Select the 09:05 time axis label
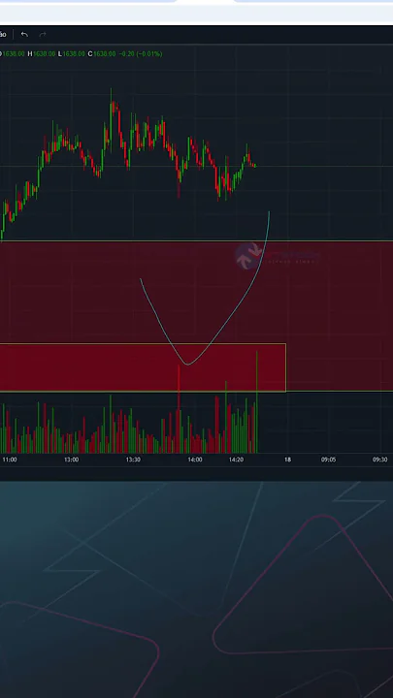This screenshot has width=393, height=698. click(328, 460)
